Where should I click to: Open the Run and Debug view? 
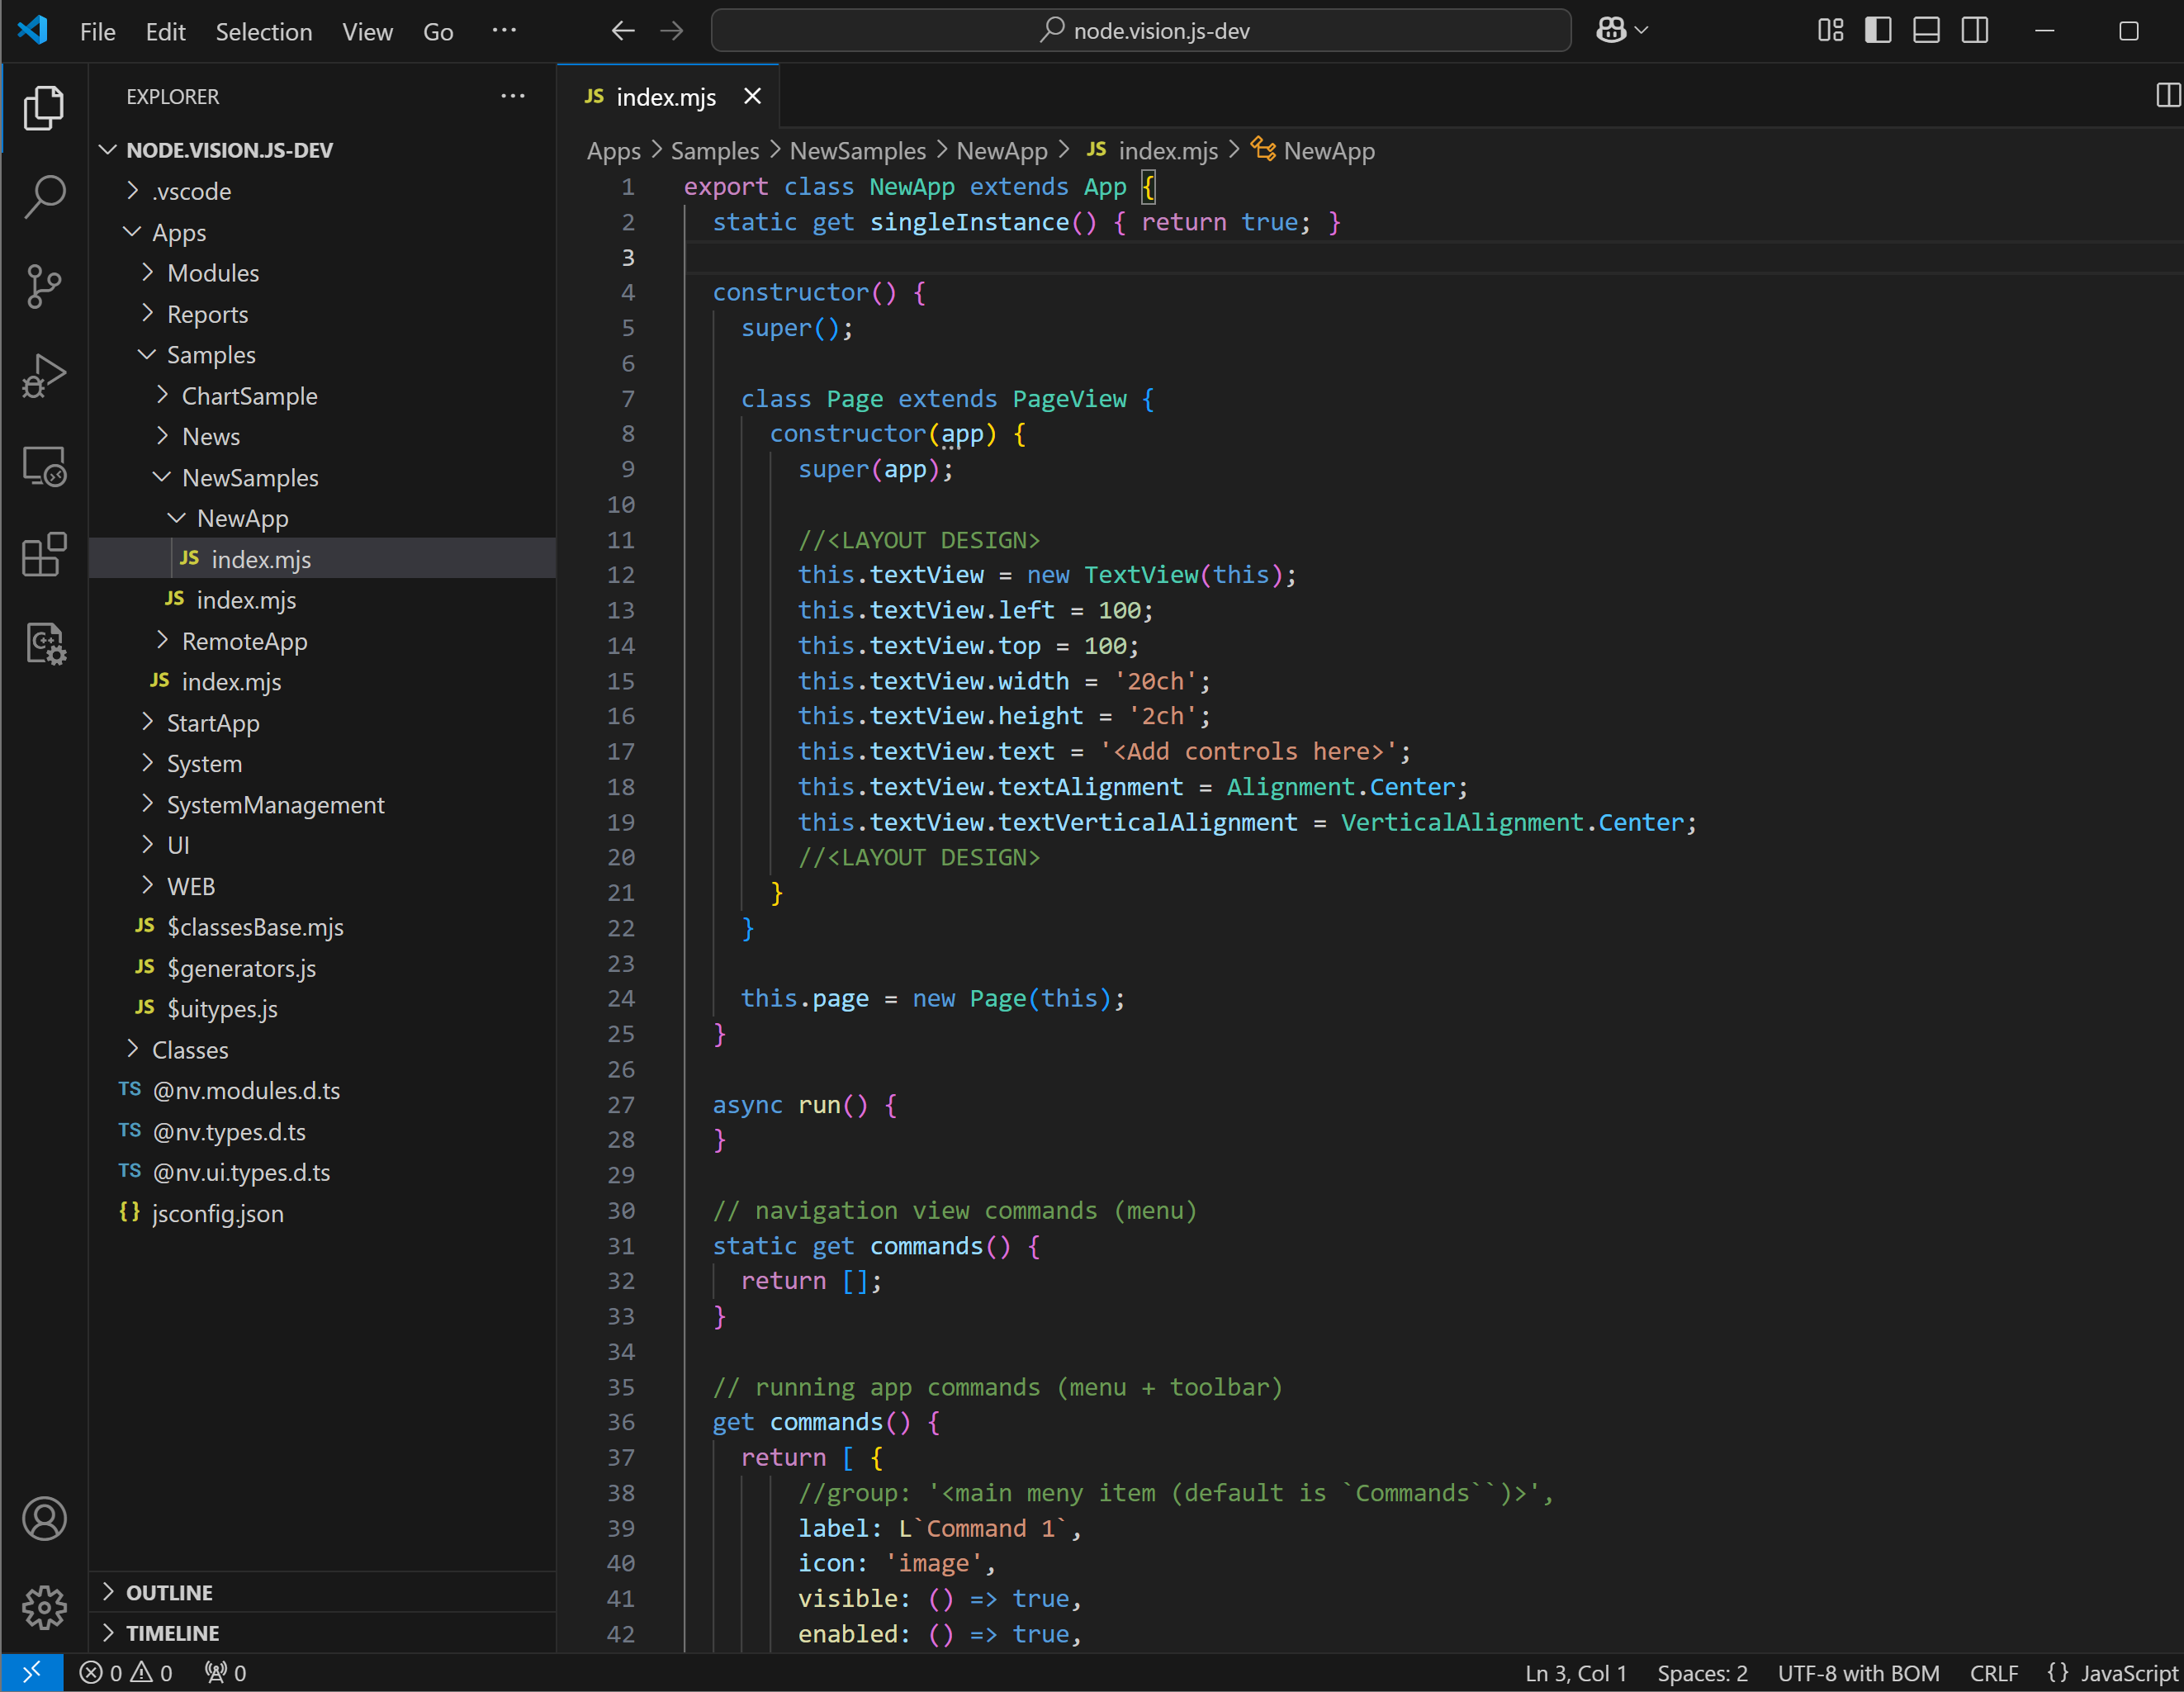click(x=44, y=375)
